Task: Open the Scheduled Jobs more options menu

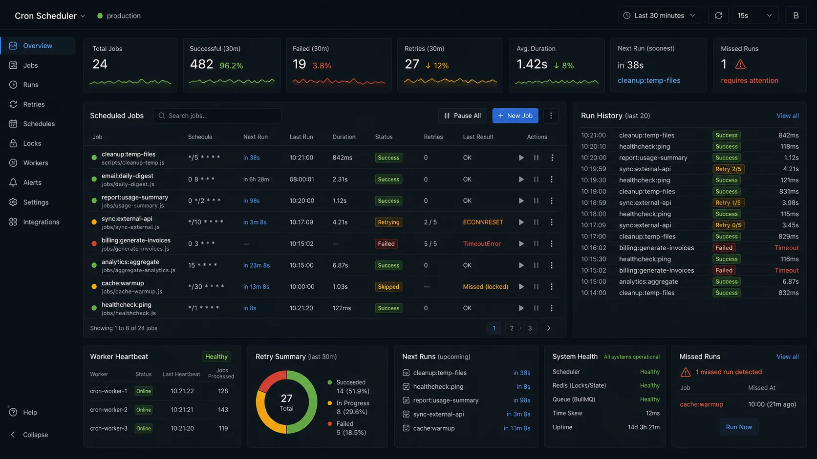Action: click(x=551, y=116)
